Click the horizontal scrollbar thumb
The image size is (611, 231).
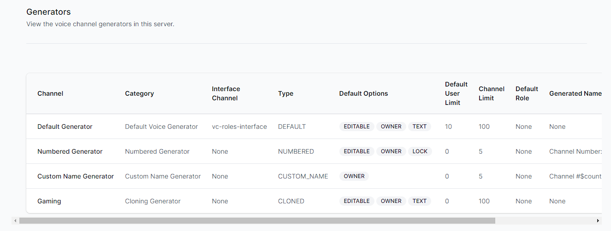257,221
